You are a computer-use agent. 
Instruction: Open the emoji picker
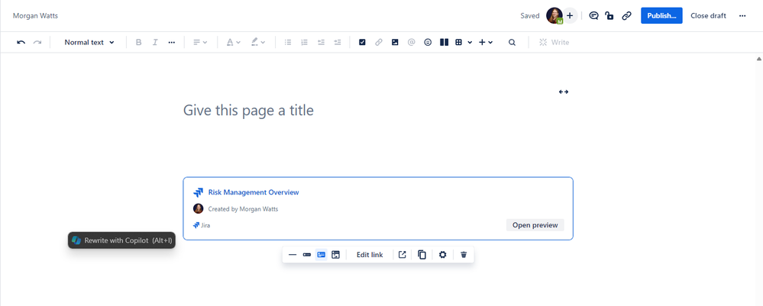coord(428,42)
